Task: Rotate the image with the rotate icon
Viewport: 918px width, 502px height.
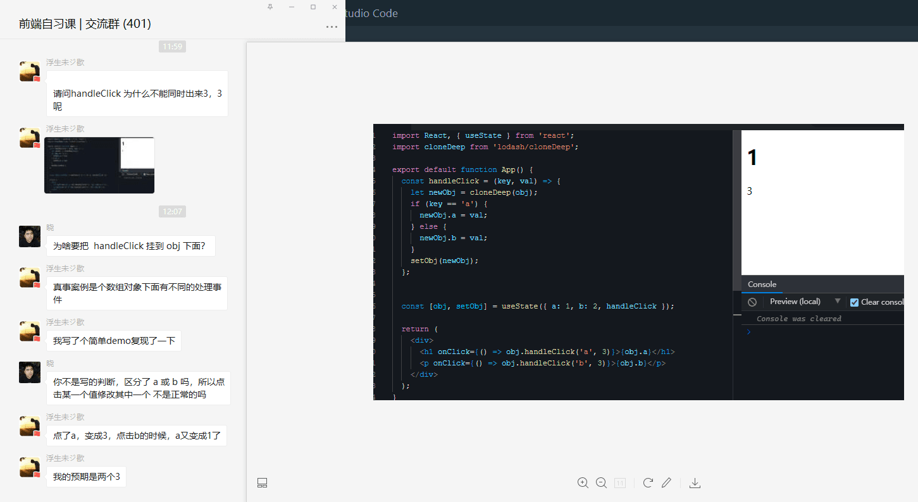Action: tap(648, 483)
